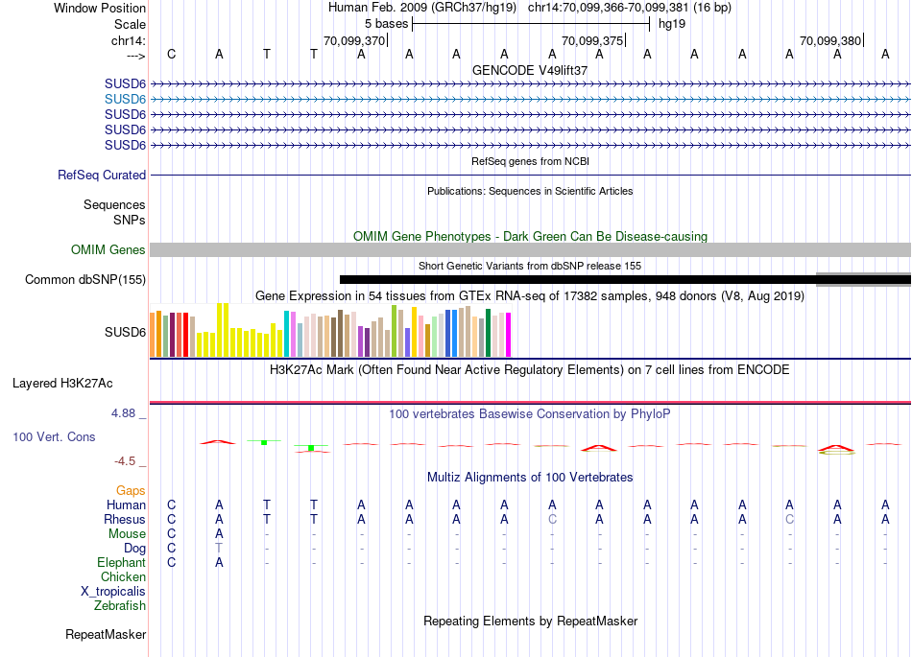Open the RefSeq Curated track label
The image size is (912, 657).
point(102,175)
